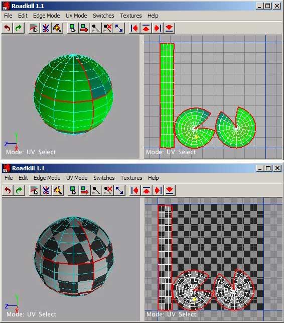
Task: Activate UV move tool in checkered-texture window
Action: pos(85,190)
